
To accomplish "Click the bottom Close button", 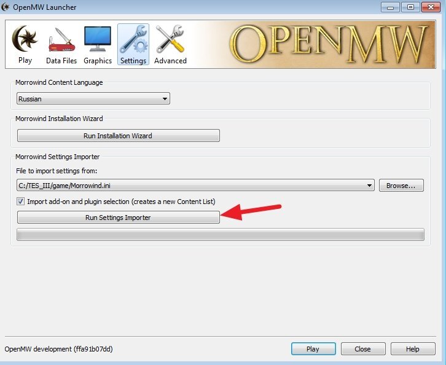I will (362, 349).
